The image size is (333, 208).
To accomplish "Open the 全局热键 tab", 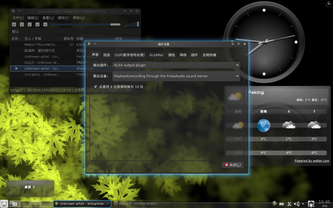I will coord(209,55).
